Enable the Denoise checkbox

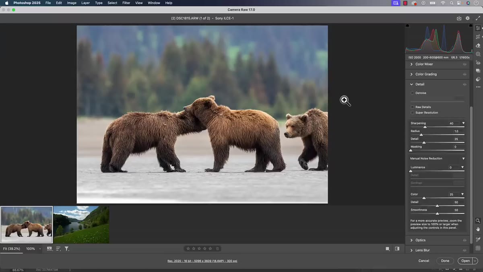click(412, 93)
